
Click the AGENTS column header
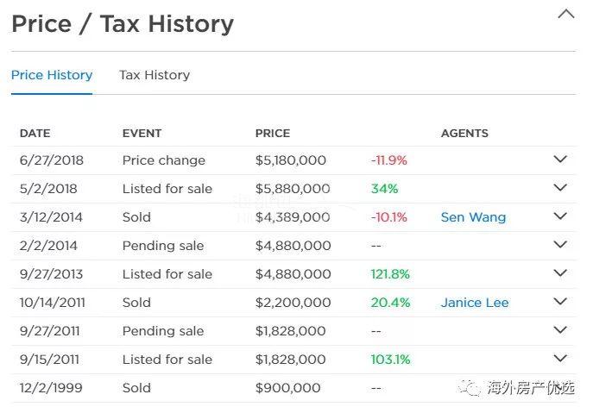pyautogui.click(x=464, y=134)
